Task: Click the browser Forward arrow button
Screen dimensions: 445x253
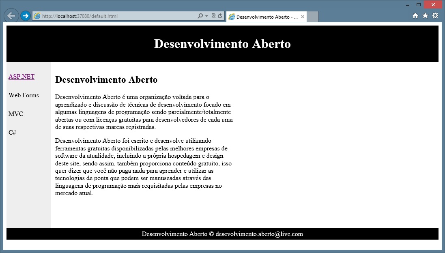Action: tap(26, 16)
